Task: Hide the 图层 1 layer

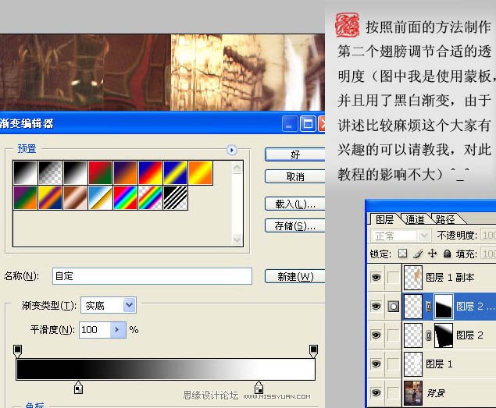Action: click(x=376, y=364)
